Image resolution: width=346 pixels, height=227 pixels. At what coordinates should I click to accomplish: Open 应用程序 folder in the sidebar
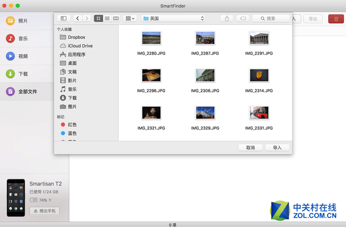coord(76,54)
